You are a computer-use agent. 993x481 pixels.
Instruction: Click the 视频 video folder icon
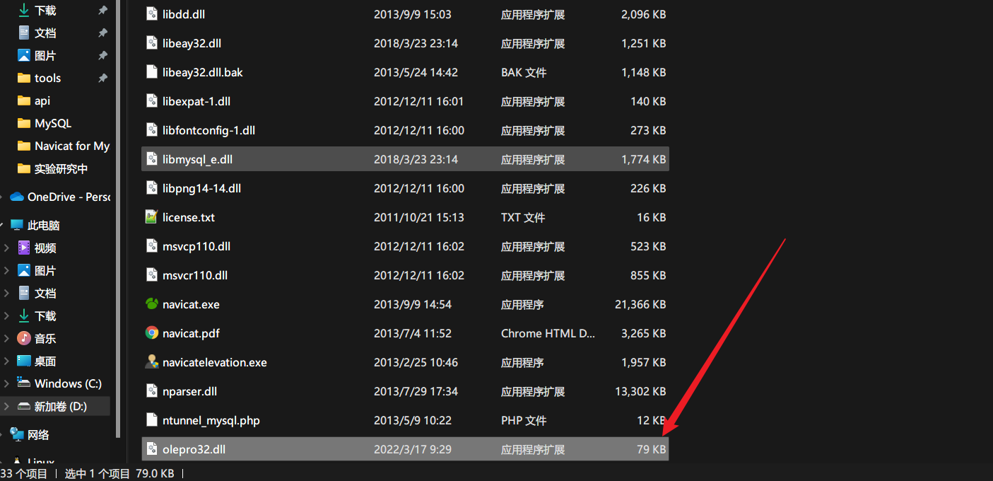pos(24,248)
